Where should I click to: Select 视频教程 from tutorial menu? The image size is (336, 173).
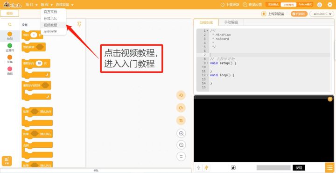coord(50,25)
